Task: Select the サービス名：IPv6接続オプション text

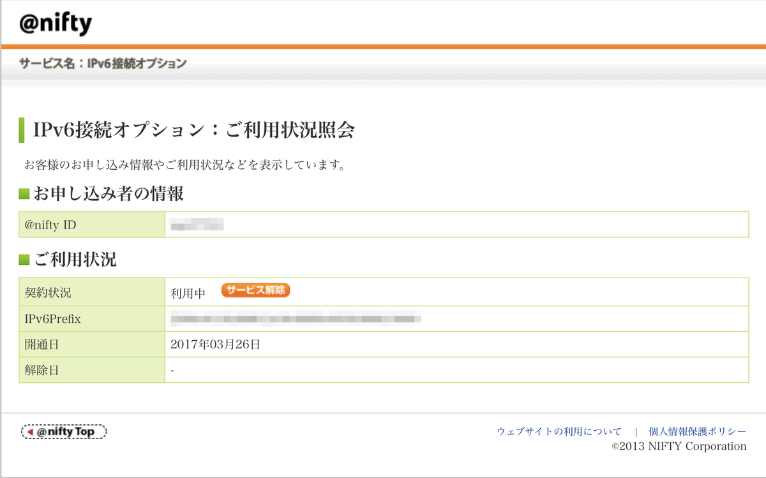Action: tap(103, 63)
